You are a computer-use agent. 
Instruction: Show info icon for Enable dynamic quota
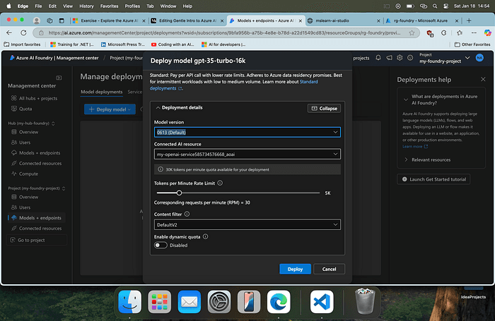click(x=206, y=236)
